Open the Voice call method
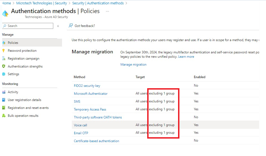 coord(80,125)
